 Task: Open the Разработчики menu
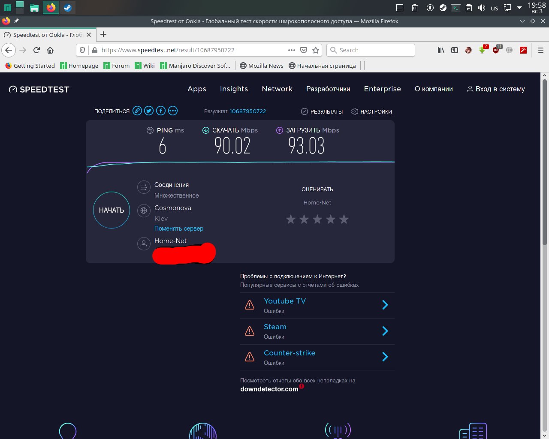tap(328, 89)
